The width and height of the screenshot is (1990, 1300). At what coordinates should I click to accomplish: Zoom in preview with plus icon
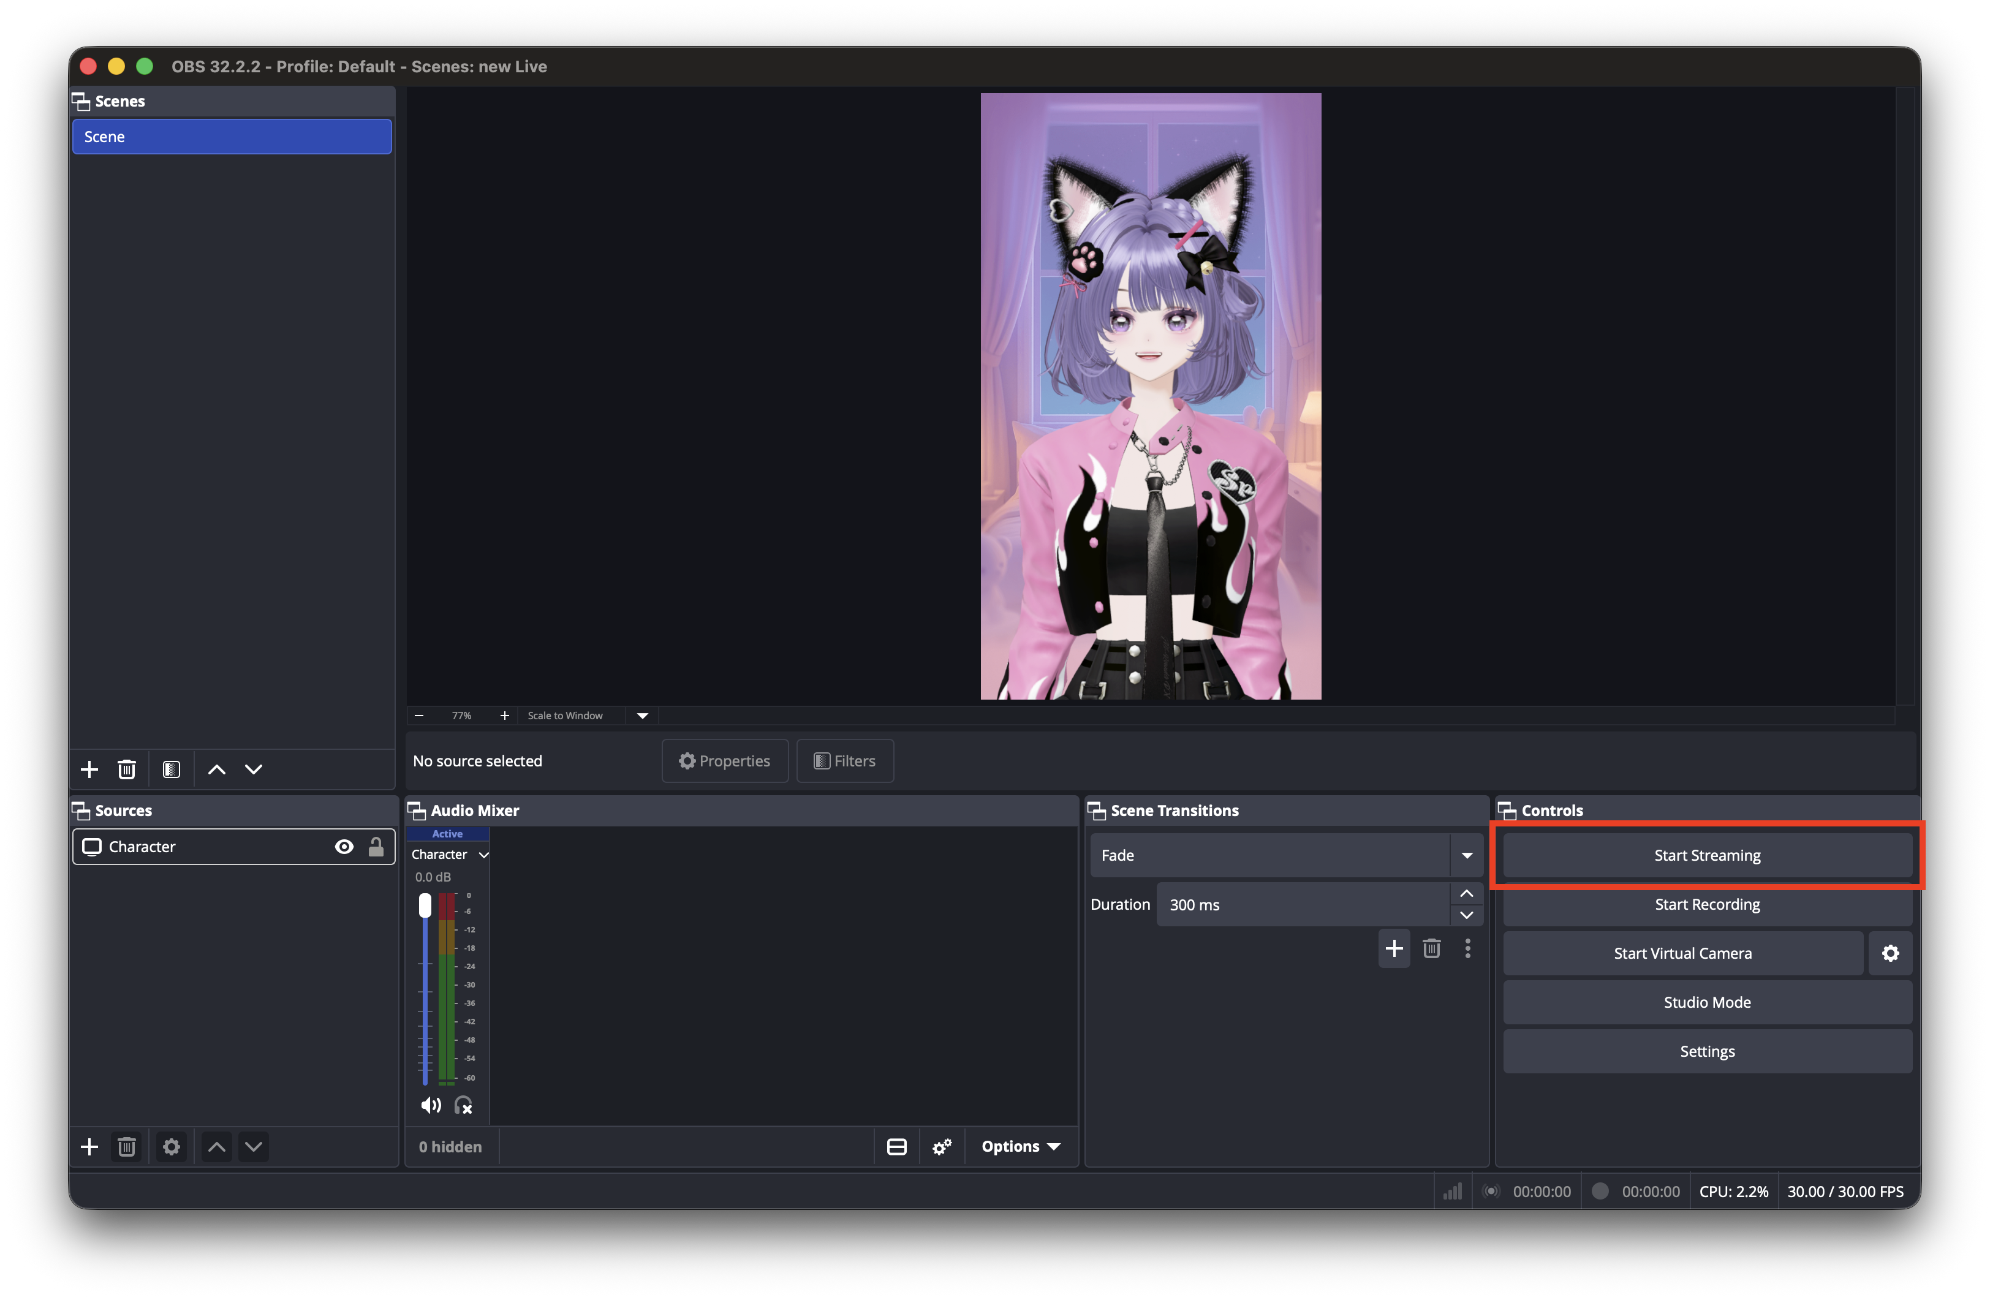pyautogui.click(x=504, y=716)
